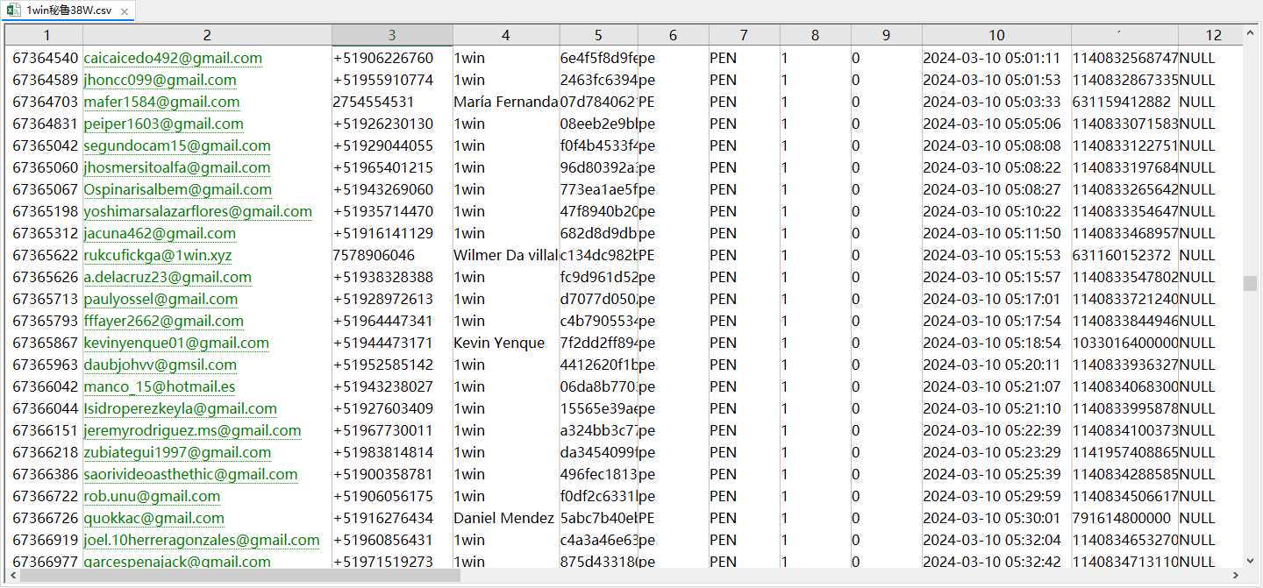Image resolution: width=1263 pixels, height=588 pixels.
Task: Select cell with ID 67365622
Action: (46, 255)
